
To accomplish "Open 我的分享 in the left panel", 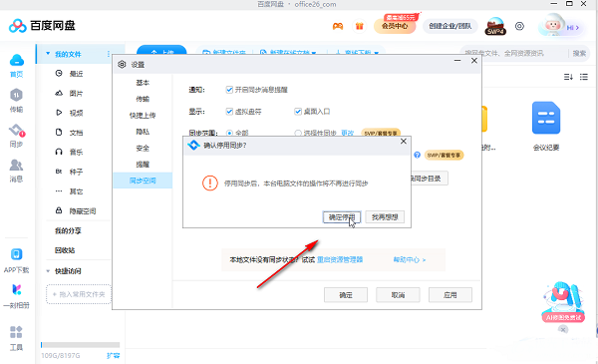I will 68,230.
